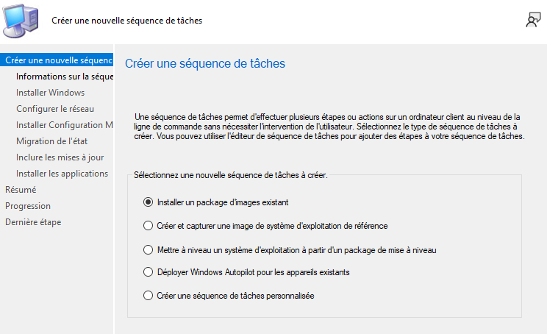Click the 'Créer une séquence de tâches' heading
Image resolution: width=547 pixels, height=334 pixels.
[205, 64]
